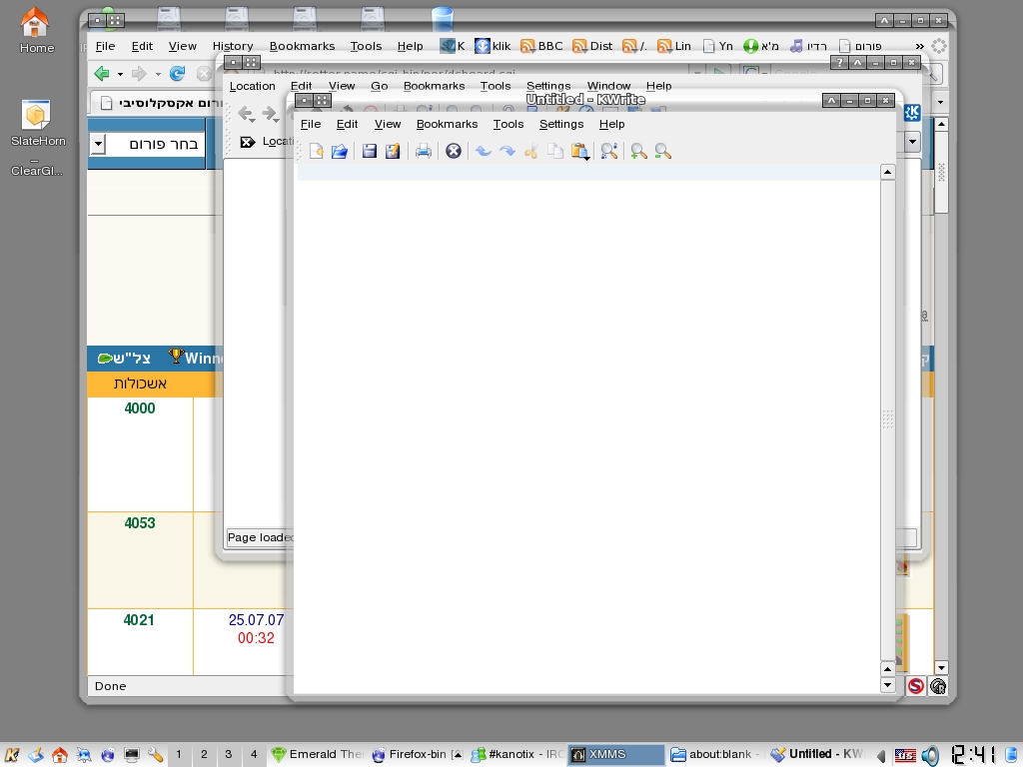Image resolution: width=1023 pixels, height=767 pixels.
Task: Click KWrite's Zoom Out magnifier icon
Action: coord(663,152)
